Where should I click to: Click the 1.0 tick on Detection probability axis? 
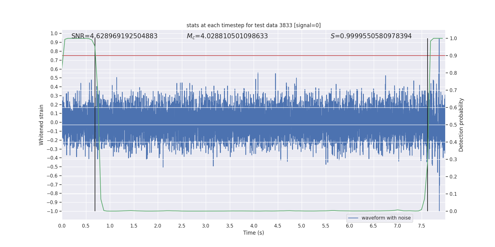(453, 38)
